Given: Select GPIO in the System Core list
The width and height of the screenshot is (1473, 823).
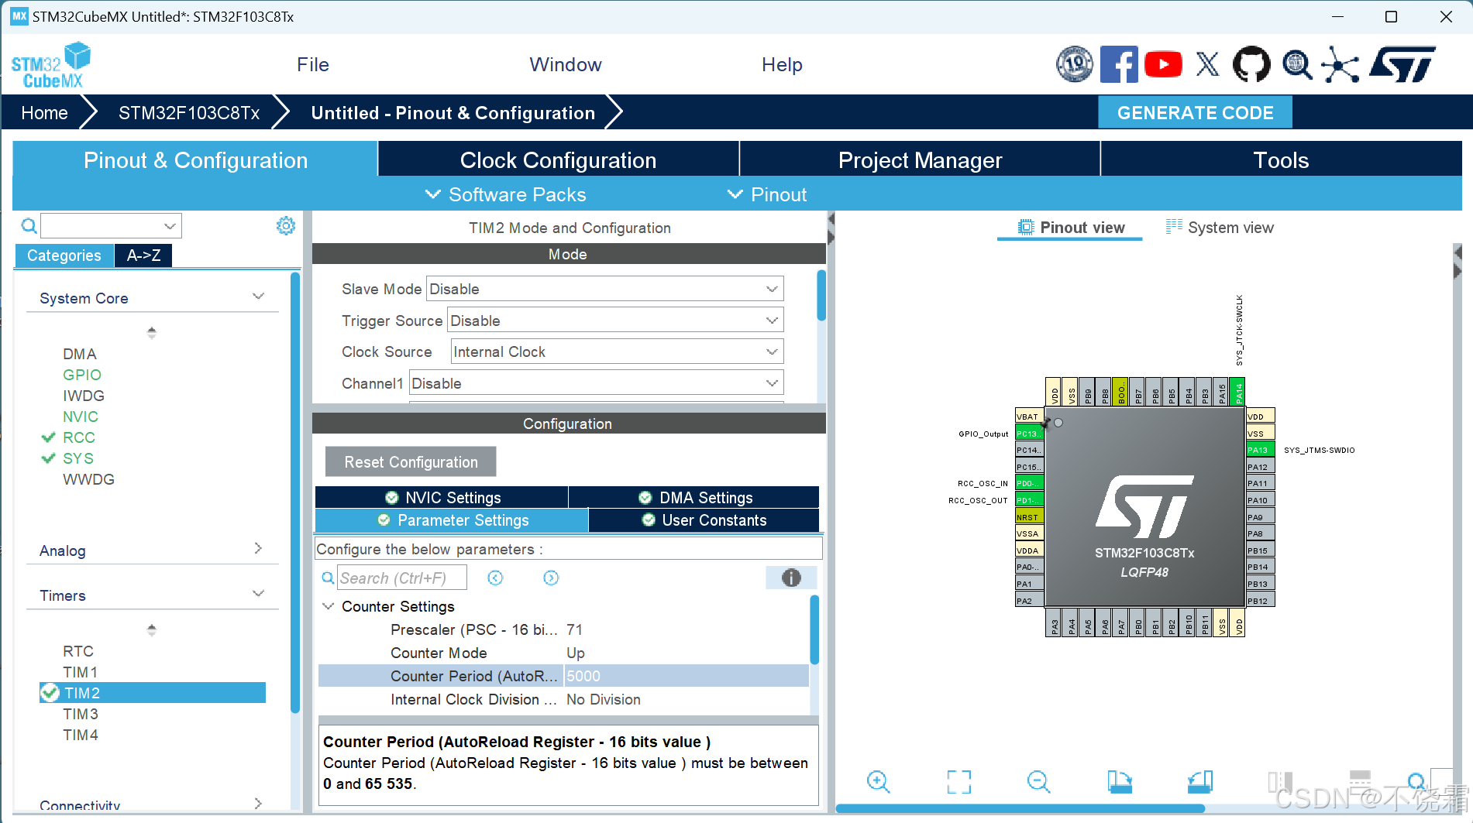Looking at the screenshot, I should [82, 375].
